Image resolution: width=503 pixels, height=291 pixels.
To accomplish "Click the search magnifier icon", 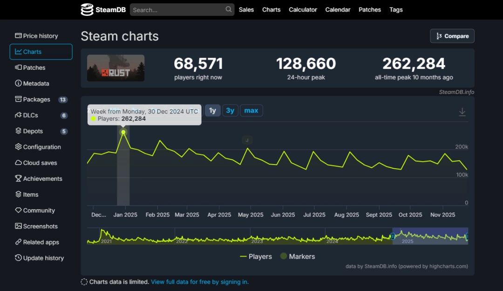I will point(229,9).
